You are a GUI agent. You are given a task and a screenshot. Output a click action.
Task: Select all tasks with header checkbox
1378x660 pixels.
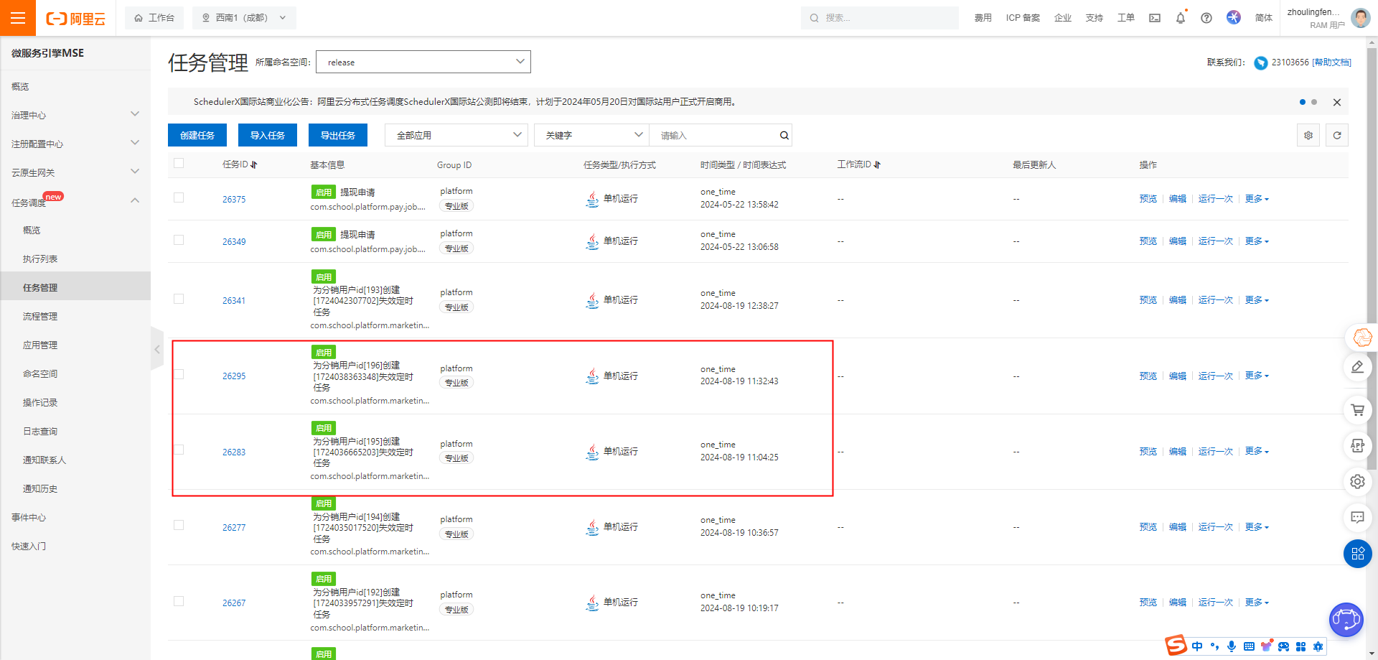179,163
